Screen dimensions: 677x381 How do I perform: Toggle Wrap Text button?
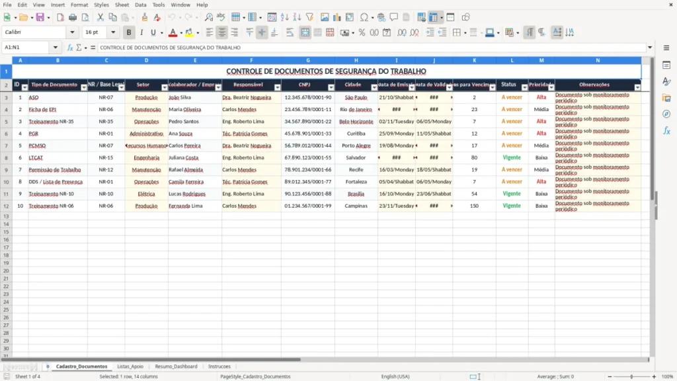pyautogui.click(x=290, y=32)
